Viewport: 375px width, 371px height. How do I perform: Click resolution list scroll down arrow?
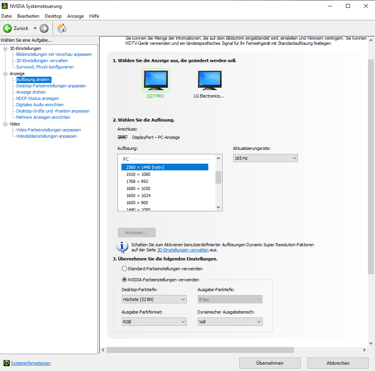[x=218, y=207]
